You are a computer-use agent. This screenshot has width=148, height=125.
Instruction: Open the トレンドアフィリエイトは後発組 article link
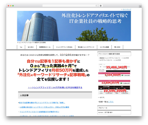[x=39, y=112]
